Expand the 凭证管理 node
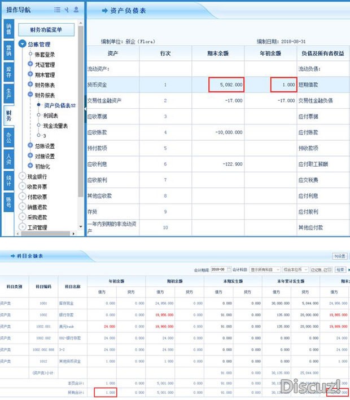Viewport: 350px width, 400px height. [30, 64]
